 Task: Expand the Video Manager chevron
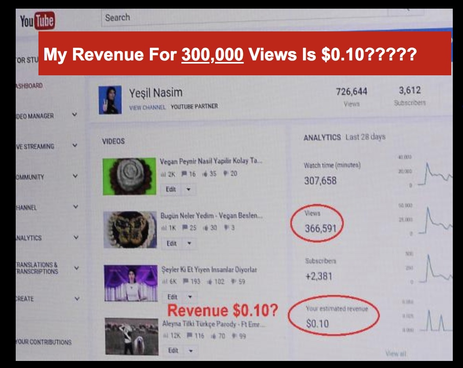pos(75,115)
